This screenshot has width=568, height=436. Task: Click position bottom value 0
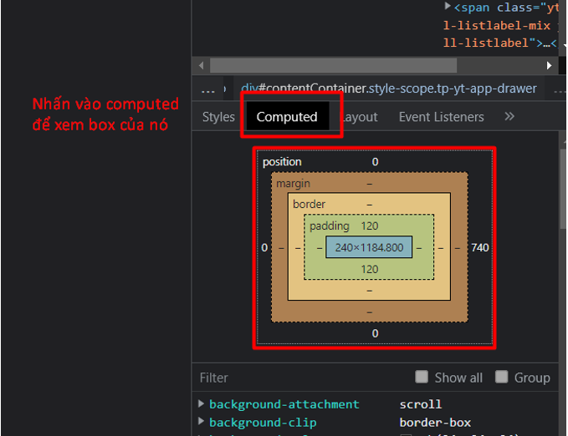[x=375, y=333]
